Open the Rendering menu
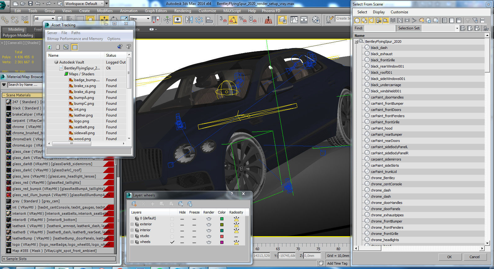This screenshot has width=494, height=269. [x=182, y=11]
